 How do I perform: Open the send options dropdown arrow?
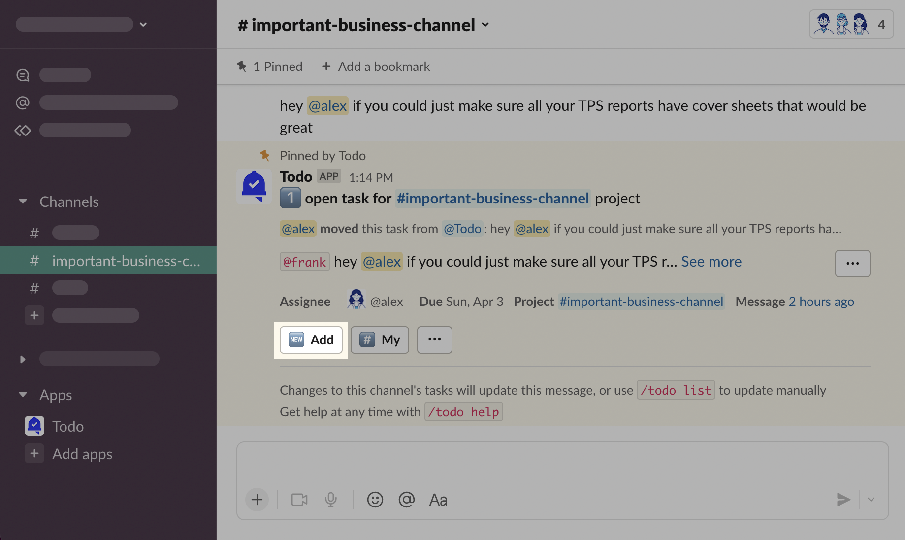click(871, 500)
